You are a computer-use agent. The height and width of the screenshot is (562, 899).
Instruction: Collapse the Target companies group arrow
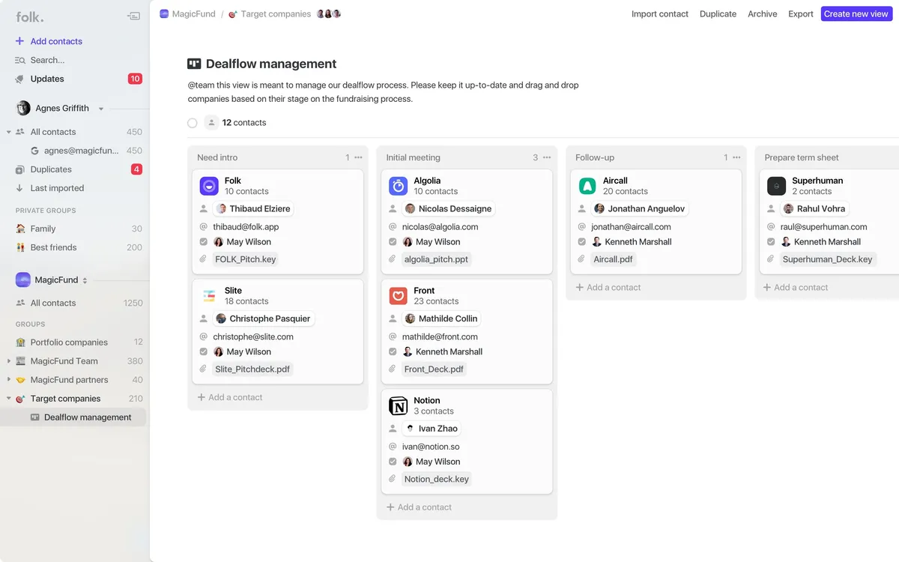coord(9,399)
